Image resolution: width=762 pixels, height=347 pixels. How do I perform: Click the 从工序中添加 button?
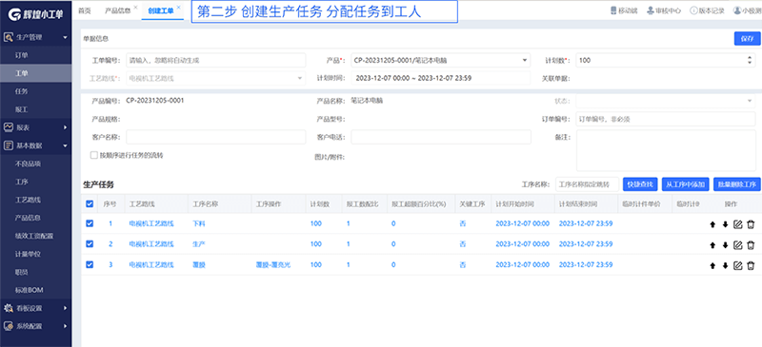click(685, 184)
